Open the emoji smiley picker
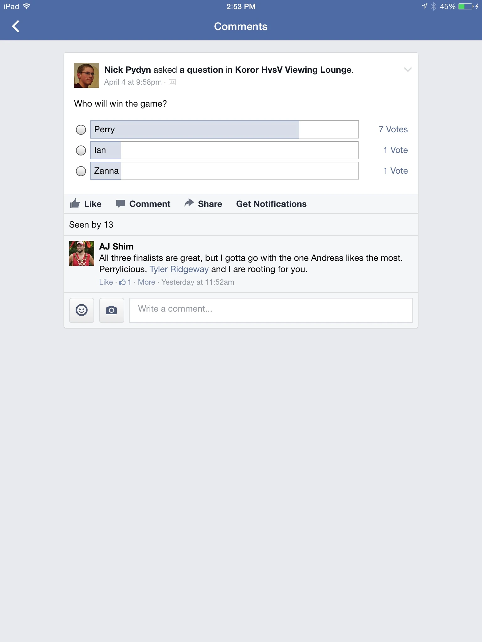482x642 pixels. click(82, 310)
